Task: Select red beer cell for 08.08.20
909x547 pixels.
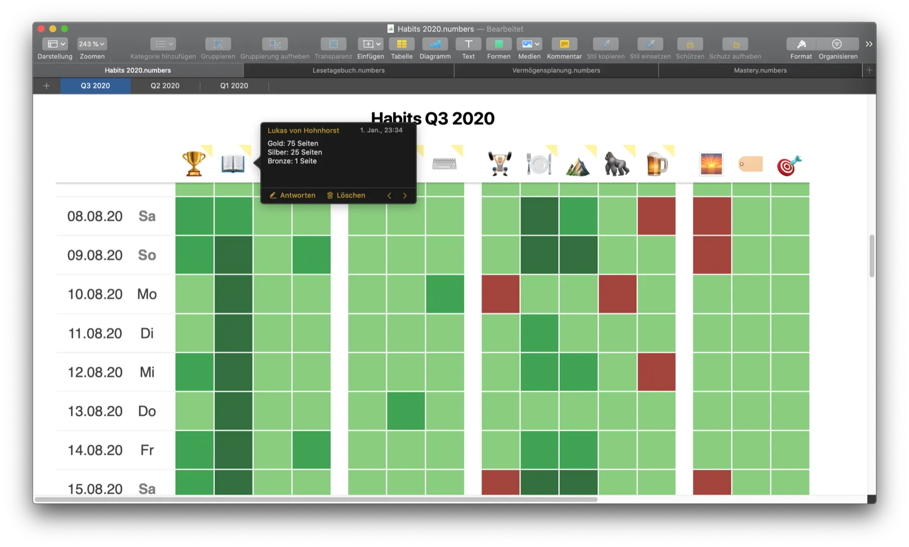Action: tap(656, 216)
